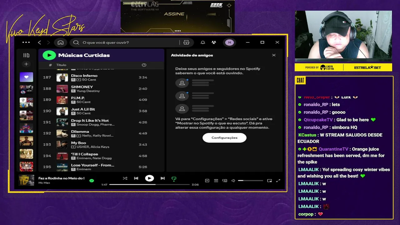The width and height of the screenshot is (400, 225).
Task: Close the Atividade de amigos panel
Action: tap(274, 55)
